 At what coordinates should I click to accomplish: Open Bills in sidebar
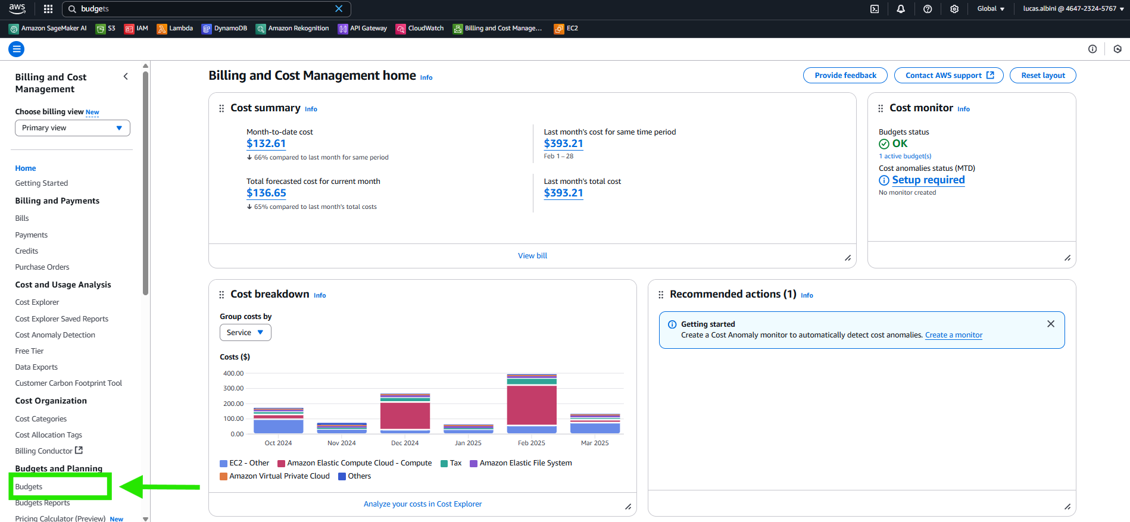(22, 218)
